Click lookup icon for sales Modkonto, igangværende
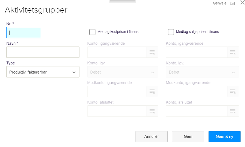Screen dimensions: 245x147 click(x=233, y=91)
